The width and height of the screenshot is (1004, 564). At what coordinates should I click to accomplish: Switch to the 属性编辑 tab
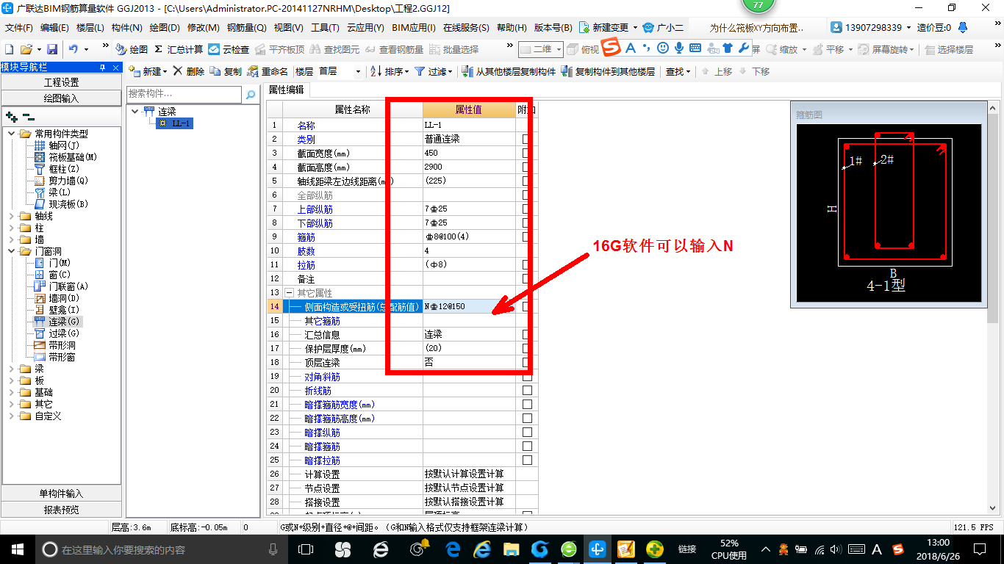[x=287, y=90]
